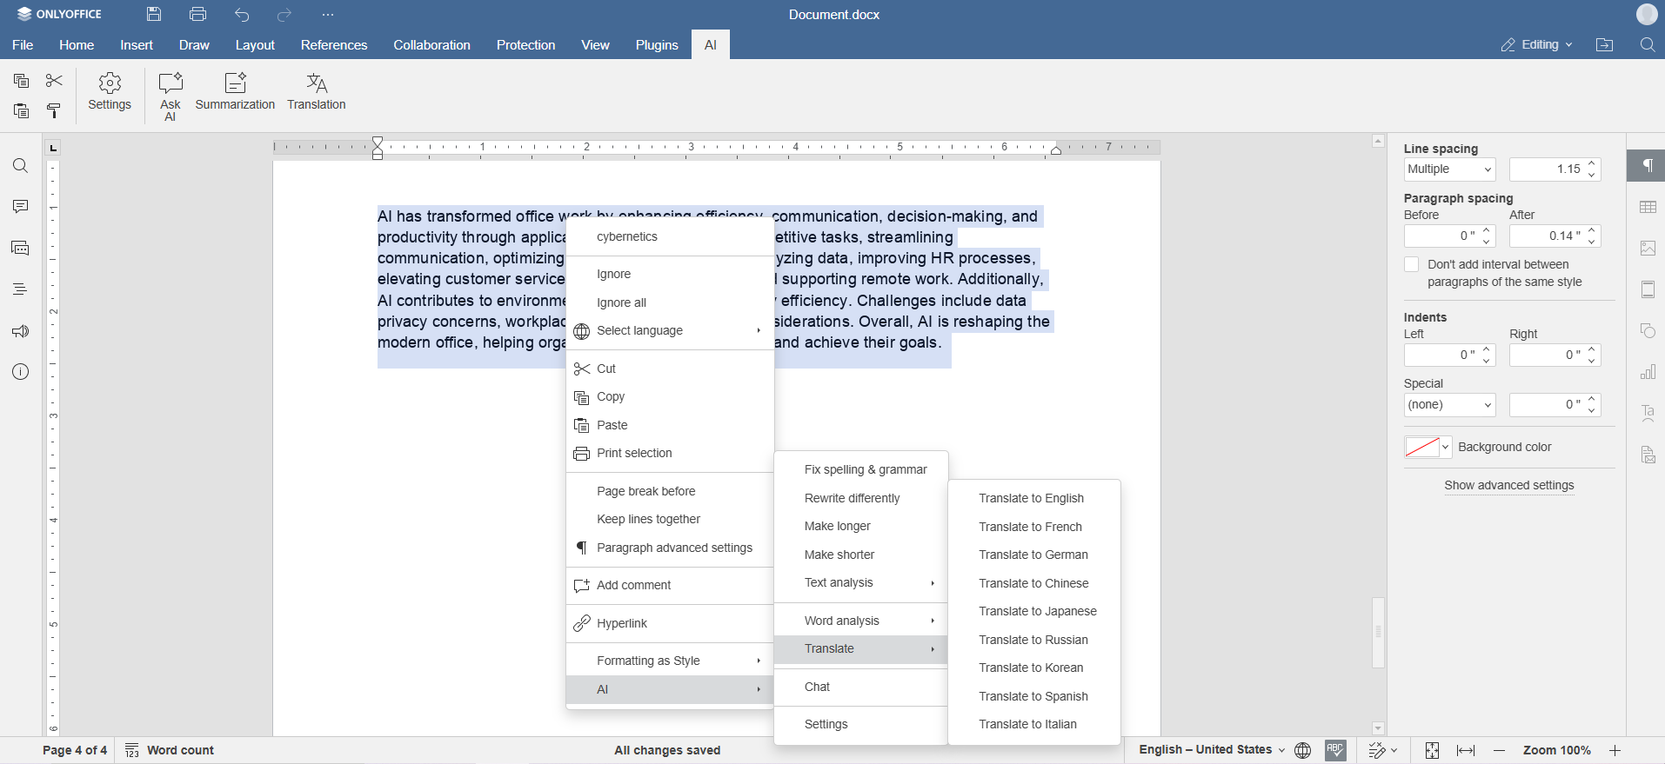Viewport: 1665px width, 764px height.
Task: Click the Copy style paint roller icon
Action: click(54, 111)
